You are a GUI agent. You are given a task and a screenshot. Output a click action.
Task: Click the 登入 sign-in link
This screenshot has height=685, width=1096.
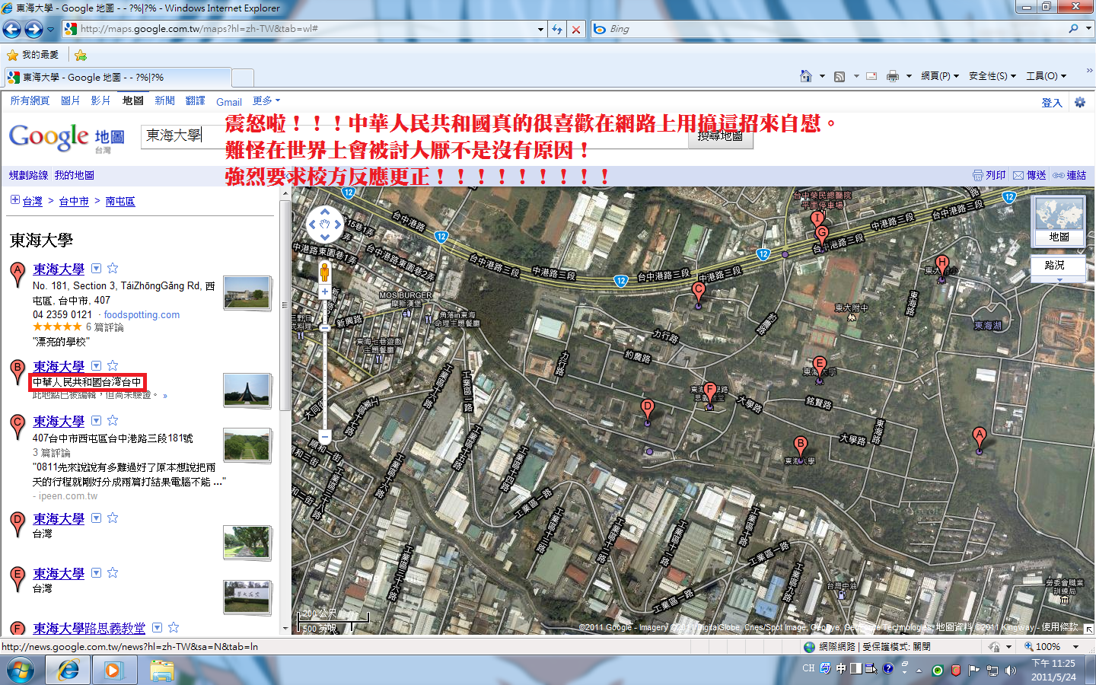coord(1052,103)
